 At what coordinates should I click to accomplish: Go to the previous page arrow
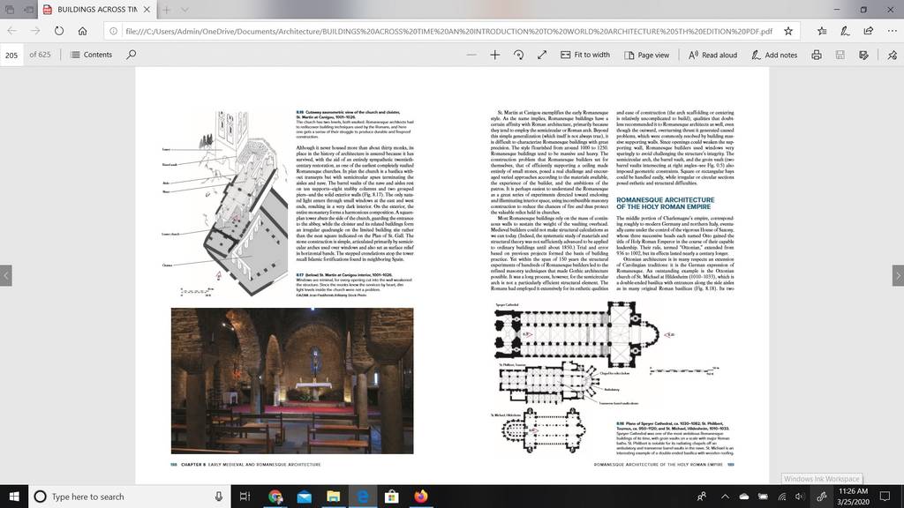pos(6,275)
